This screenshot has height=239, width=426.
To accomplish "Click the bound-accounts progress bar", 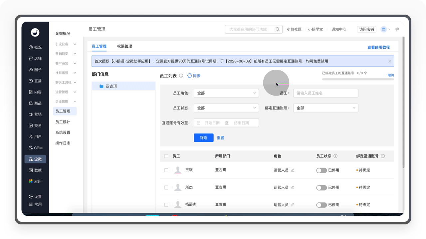I will [358, 79].
